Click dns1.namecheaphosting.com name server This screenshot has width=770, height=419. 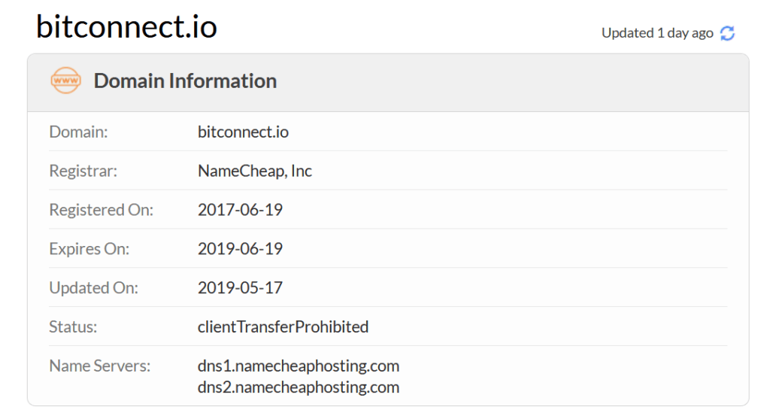pyautogui.click(x=299, y=366)
